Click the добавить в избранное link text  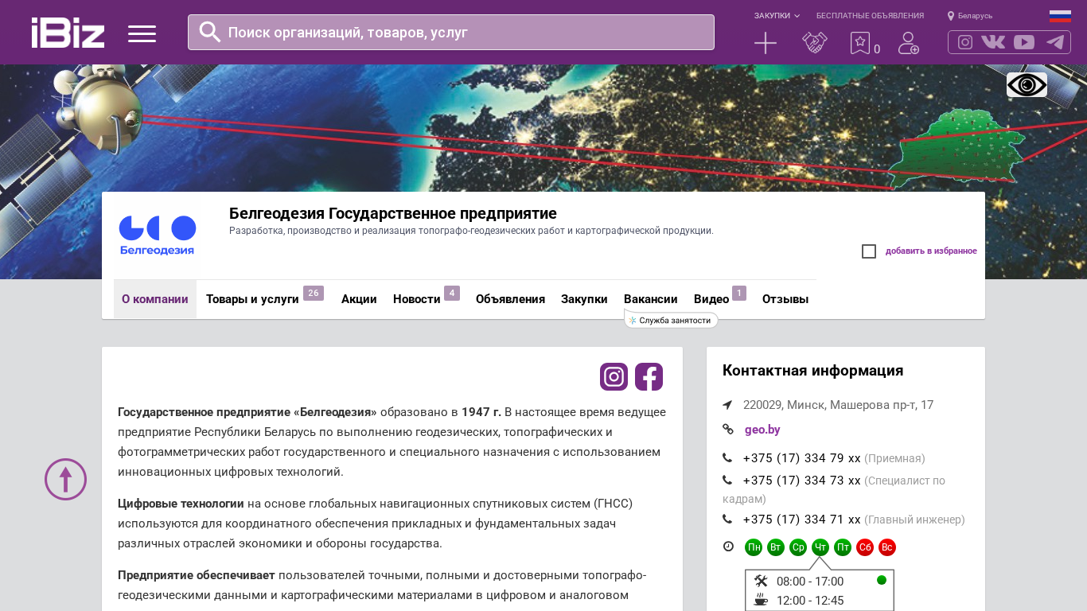pyautogui.click(x=931, y=251)
